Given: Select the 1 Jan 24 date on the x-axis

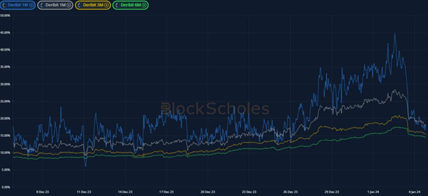Looking at the screenshot, I should pyautogui.click(x=373, y=192).
